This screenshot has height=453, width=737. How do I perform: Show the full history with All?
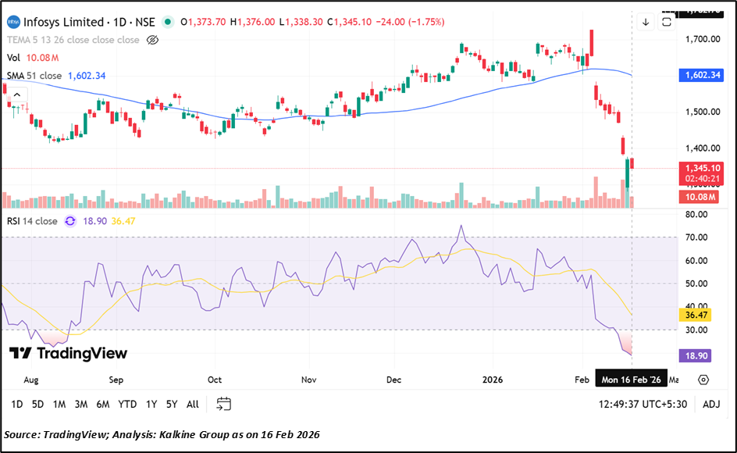[193, 404]
